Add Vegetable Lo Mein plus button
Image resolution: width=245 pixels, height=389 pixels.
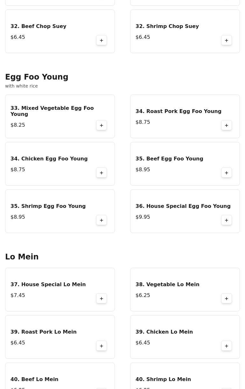(x=227, y=299)
